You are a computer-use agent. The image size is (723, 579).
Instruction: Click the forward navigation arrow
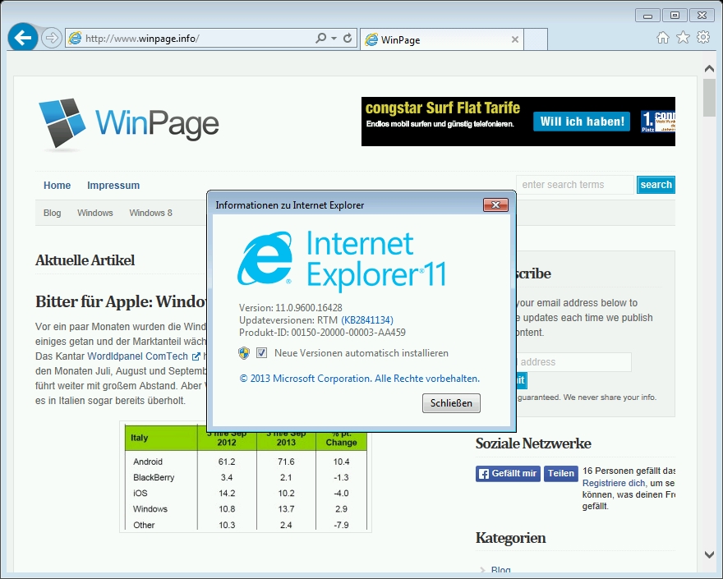point(51,38)
